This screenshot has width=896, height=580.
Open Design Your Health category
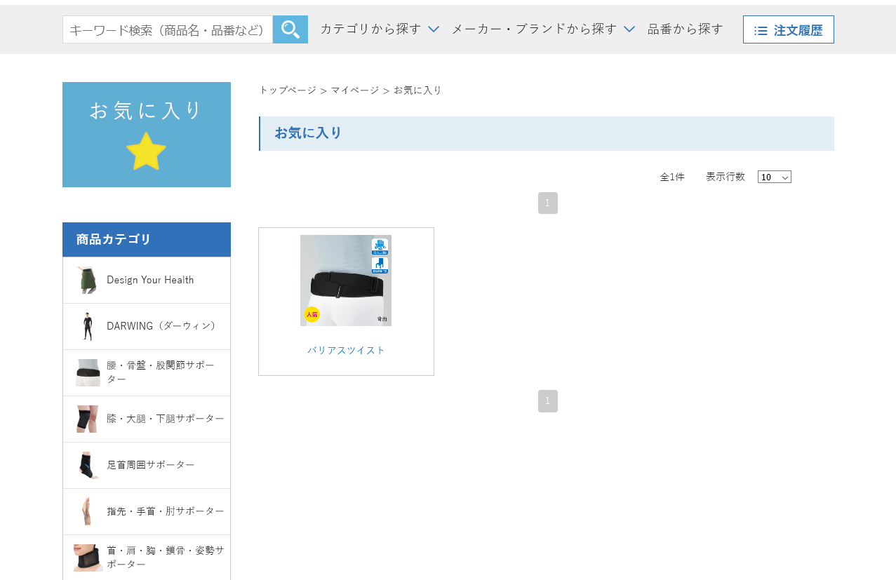[147, 280]
